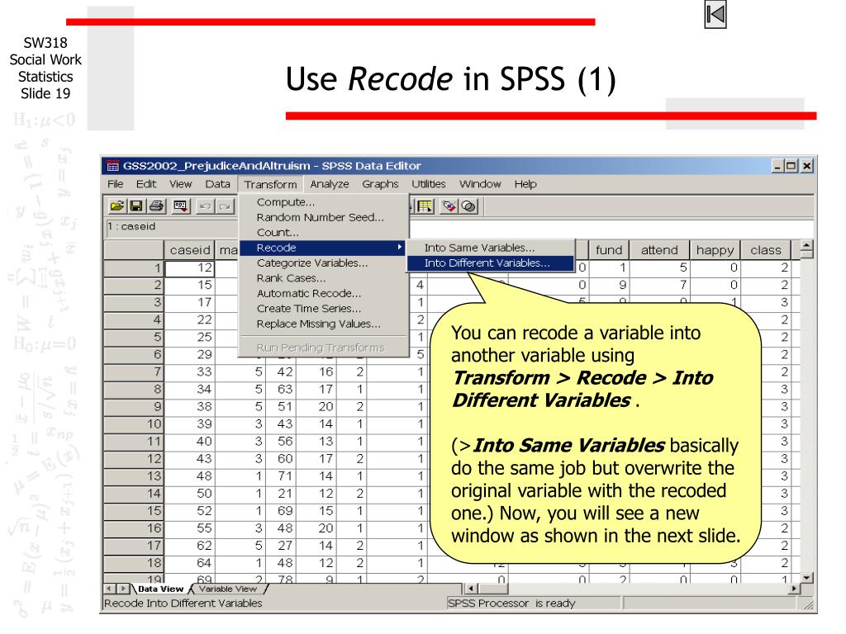
Task: Expand the Recode submenu entry
Action: pyautogui.click(x=321, y=248)
